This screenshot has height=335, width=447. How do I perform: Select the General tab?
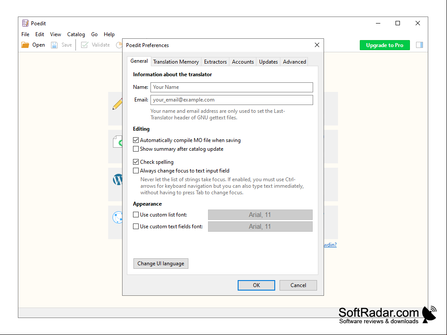(139, 61)
